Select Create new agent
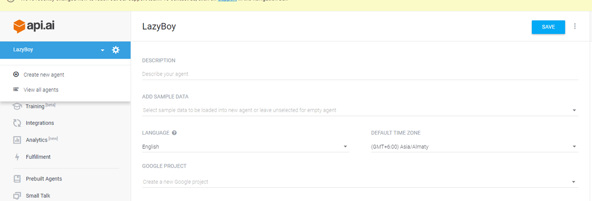The image size is (592, 201). click(43, 75)
